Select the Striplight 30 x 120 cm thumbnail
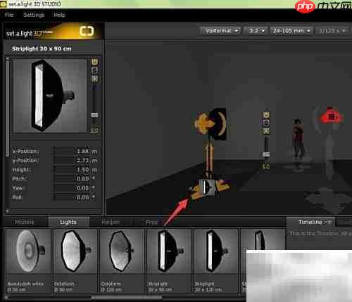This screenshot has height=302, width=352. 215,261
